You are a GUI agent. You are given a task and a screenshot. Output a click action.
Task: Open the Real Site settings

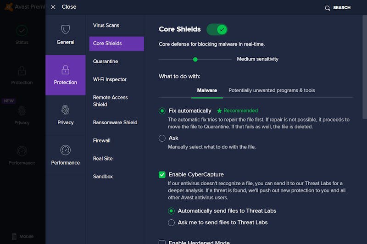[x=103, y=158]
